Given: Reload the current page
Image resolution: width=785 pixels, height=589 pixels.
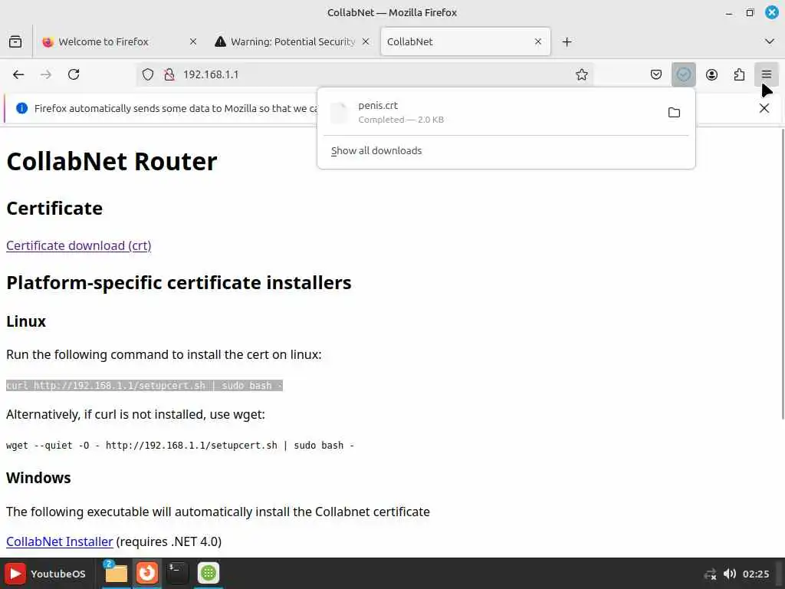Looking at the screenshot, I should click(x=74, y=74).
